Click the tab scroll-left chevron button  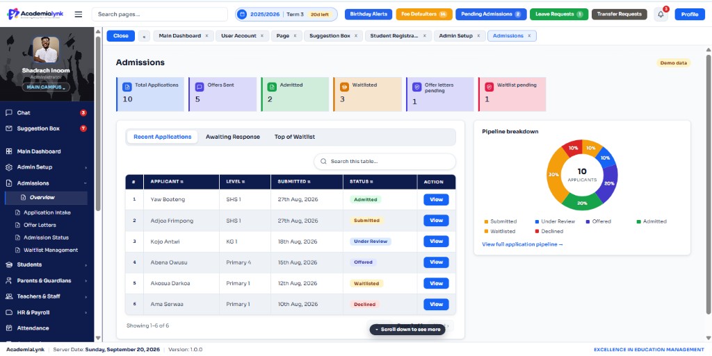click(x=144, y=36)
